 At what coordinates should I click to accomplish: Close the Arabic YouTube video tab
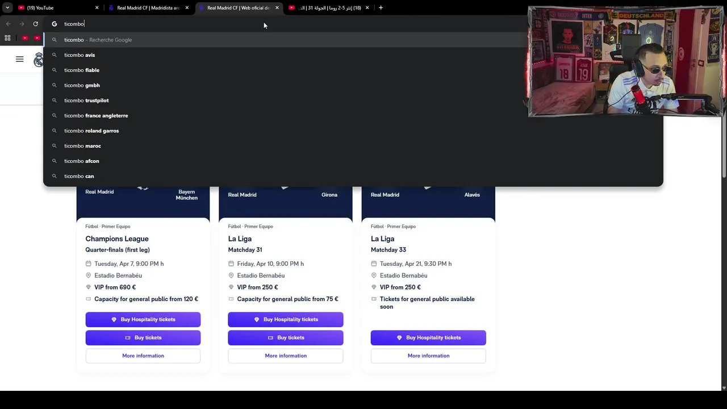pyautogui.click(x=367, y=8)
